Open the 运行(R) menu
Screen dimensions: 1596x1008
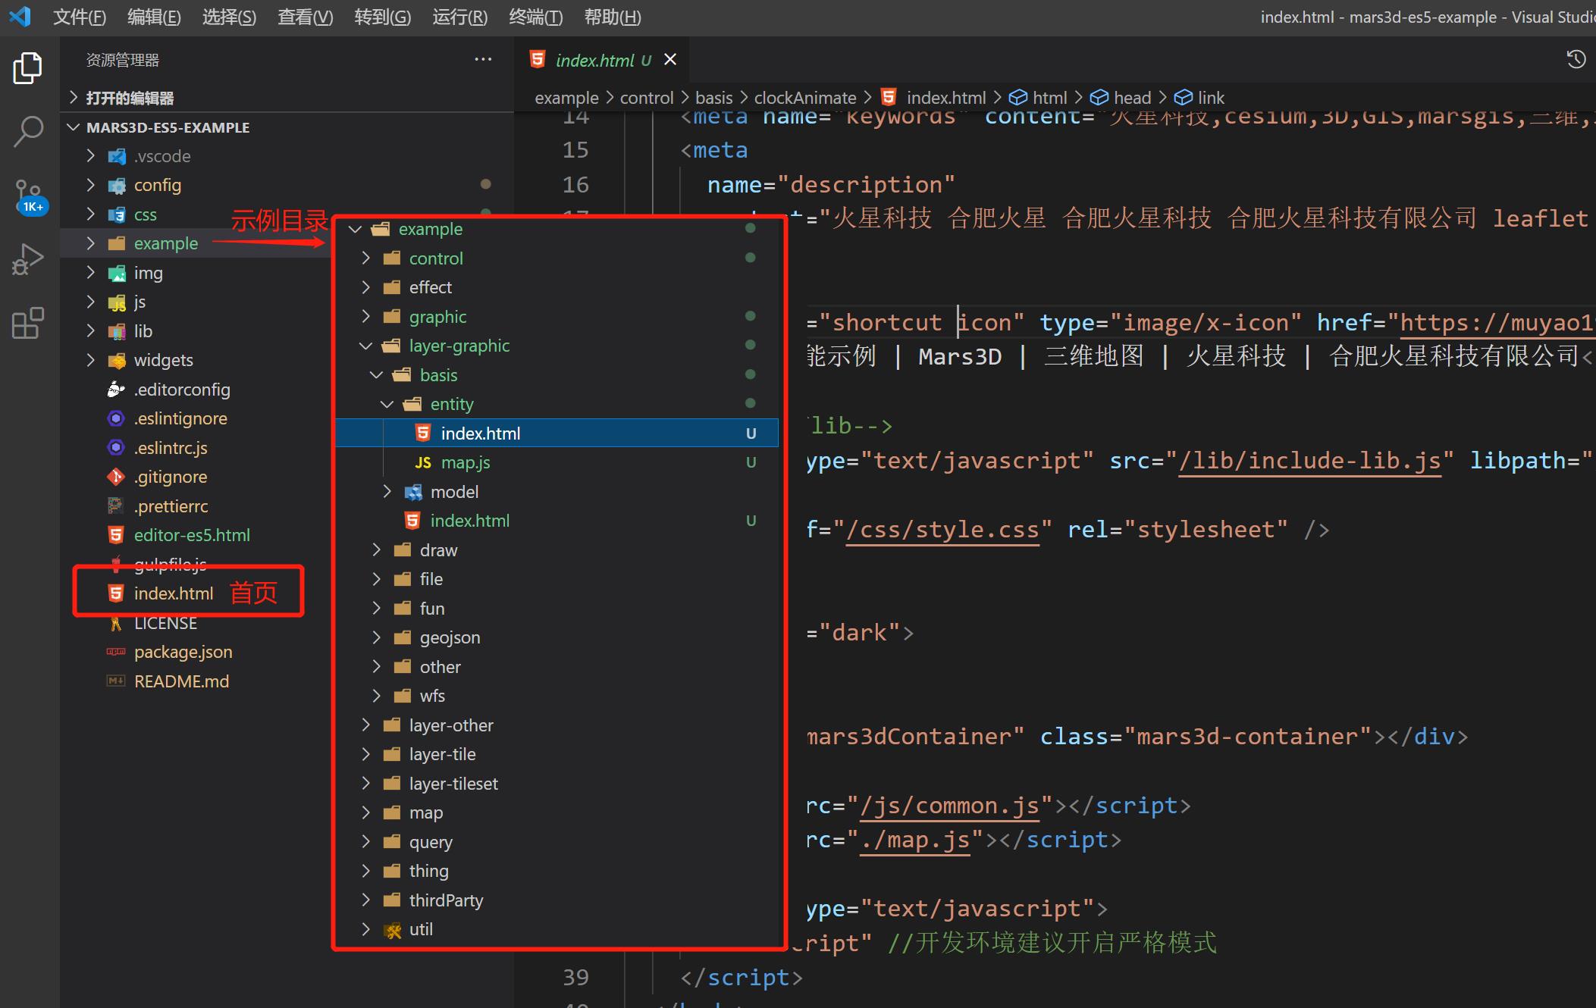pyautogui.click(x=460, y=17)
